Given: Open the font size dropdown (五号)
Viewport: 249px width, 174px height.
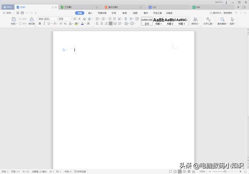Looking at the screenshot, I should click(x=65, y=19).
